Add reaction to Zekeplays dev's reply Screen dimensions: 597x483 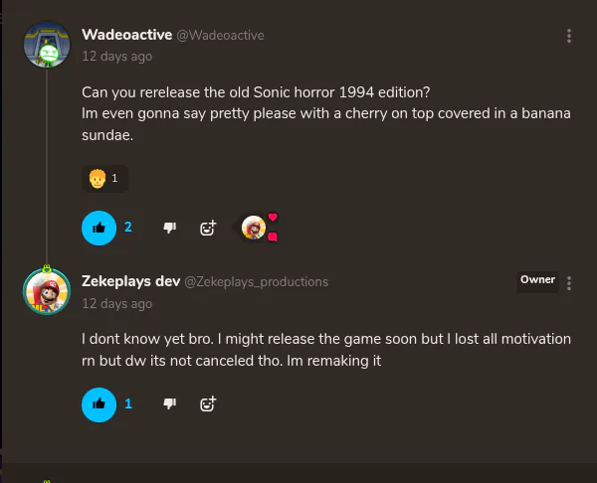coord(208,403)
